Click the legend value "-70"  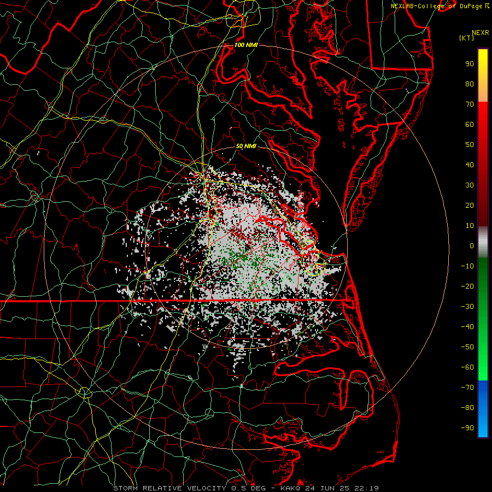pos(467,387)
